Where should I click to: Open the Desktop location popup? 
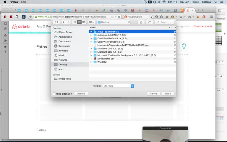(113, 22)
